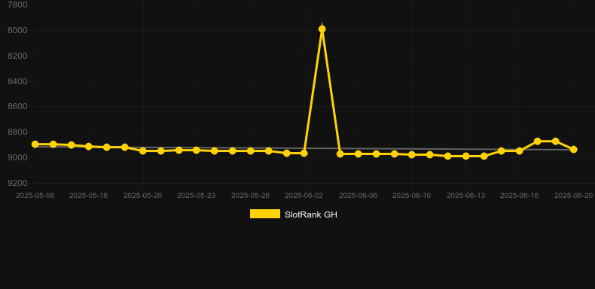Pick the data point above 2025-06-13

tap(466, 157)
